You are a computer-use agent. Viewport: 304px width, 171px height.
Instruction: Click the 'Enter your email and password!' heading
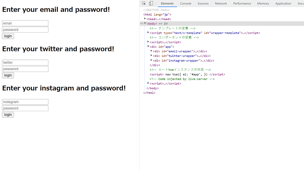point(56,9)
